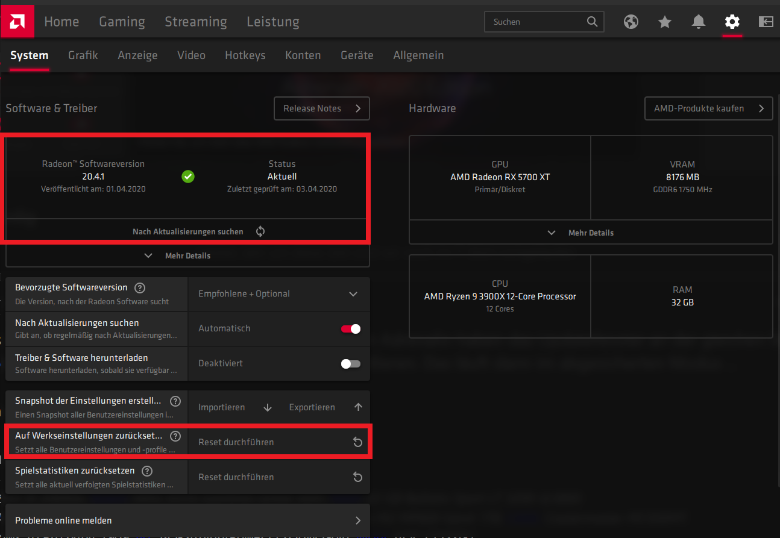This screenshot has width=780, height=538.
Task: Click Reset durchführen for Werkseinstellungen
Action: point(278,442)
